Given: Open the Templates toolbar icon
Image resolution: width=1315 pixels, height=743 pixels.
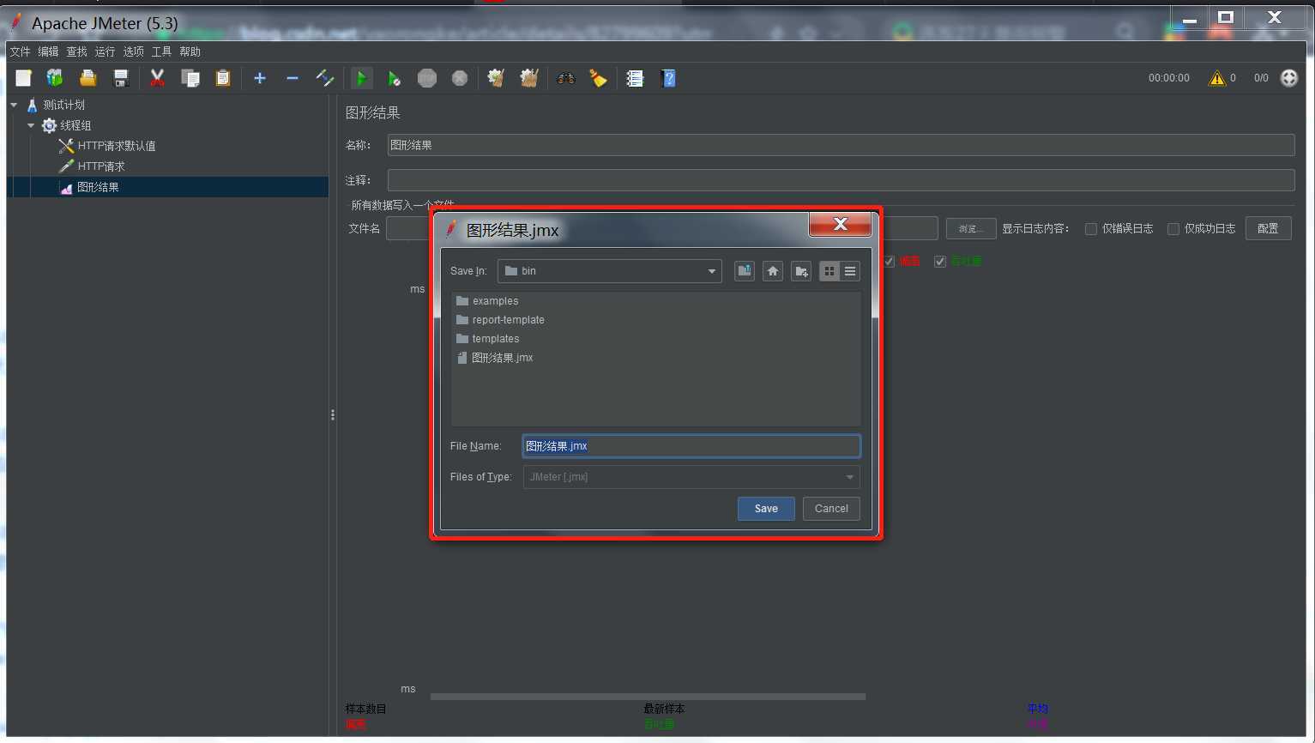Looking at the screenshot, I should [x=55, y=78].
